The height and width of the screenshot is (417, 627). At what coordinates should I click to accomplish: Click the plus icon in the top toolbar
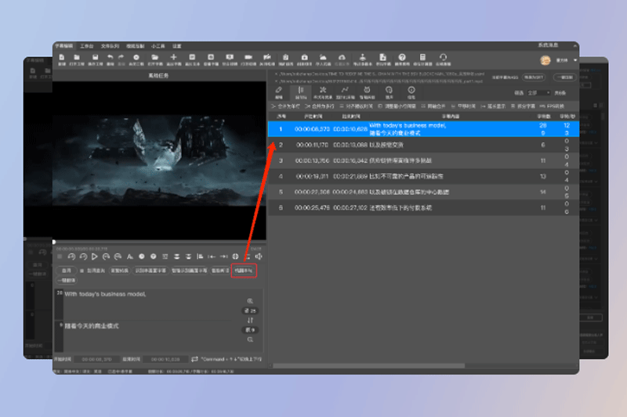[173, 58]
